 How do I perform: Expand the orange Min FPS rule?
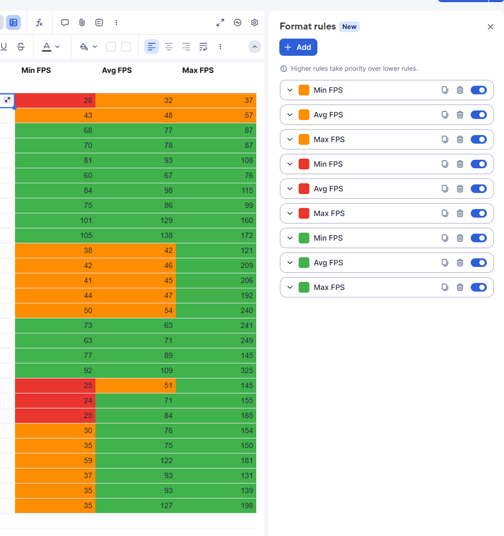(x=290, y=90)
